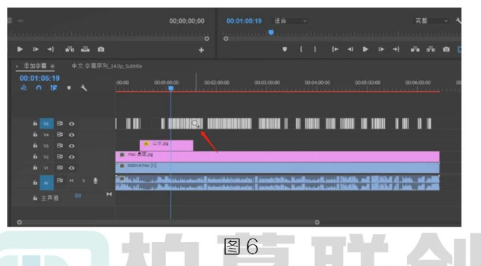
Task: Open program monitor settings wrench
Action: pos(459,20)
